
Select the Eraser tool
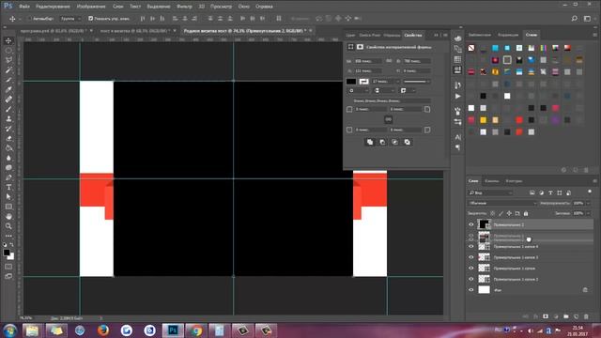click(8, 138)
